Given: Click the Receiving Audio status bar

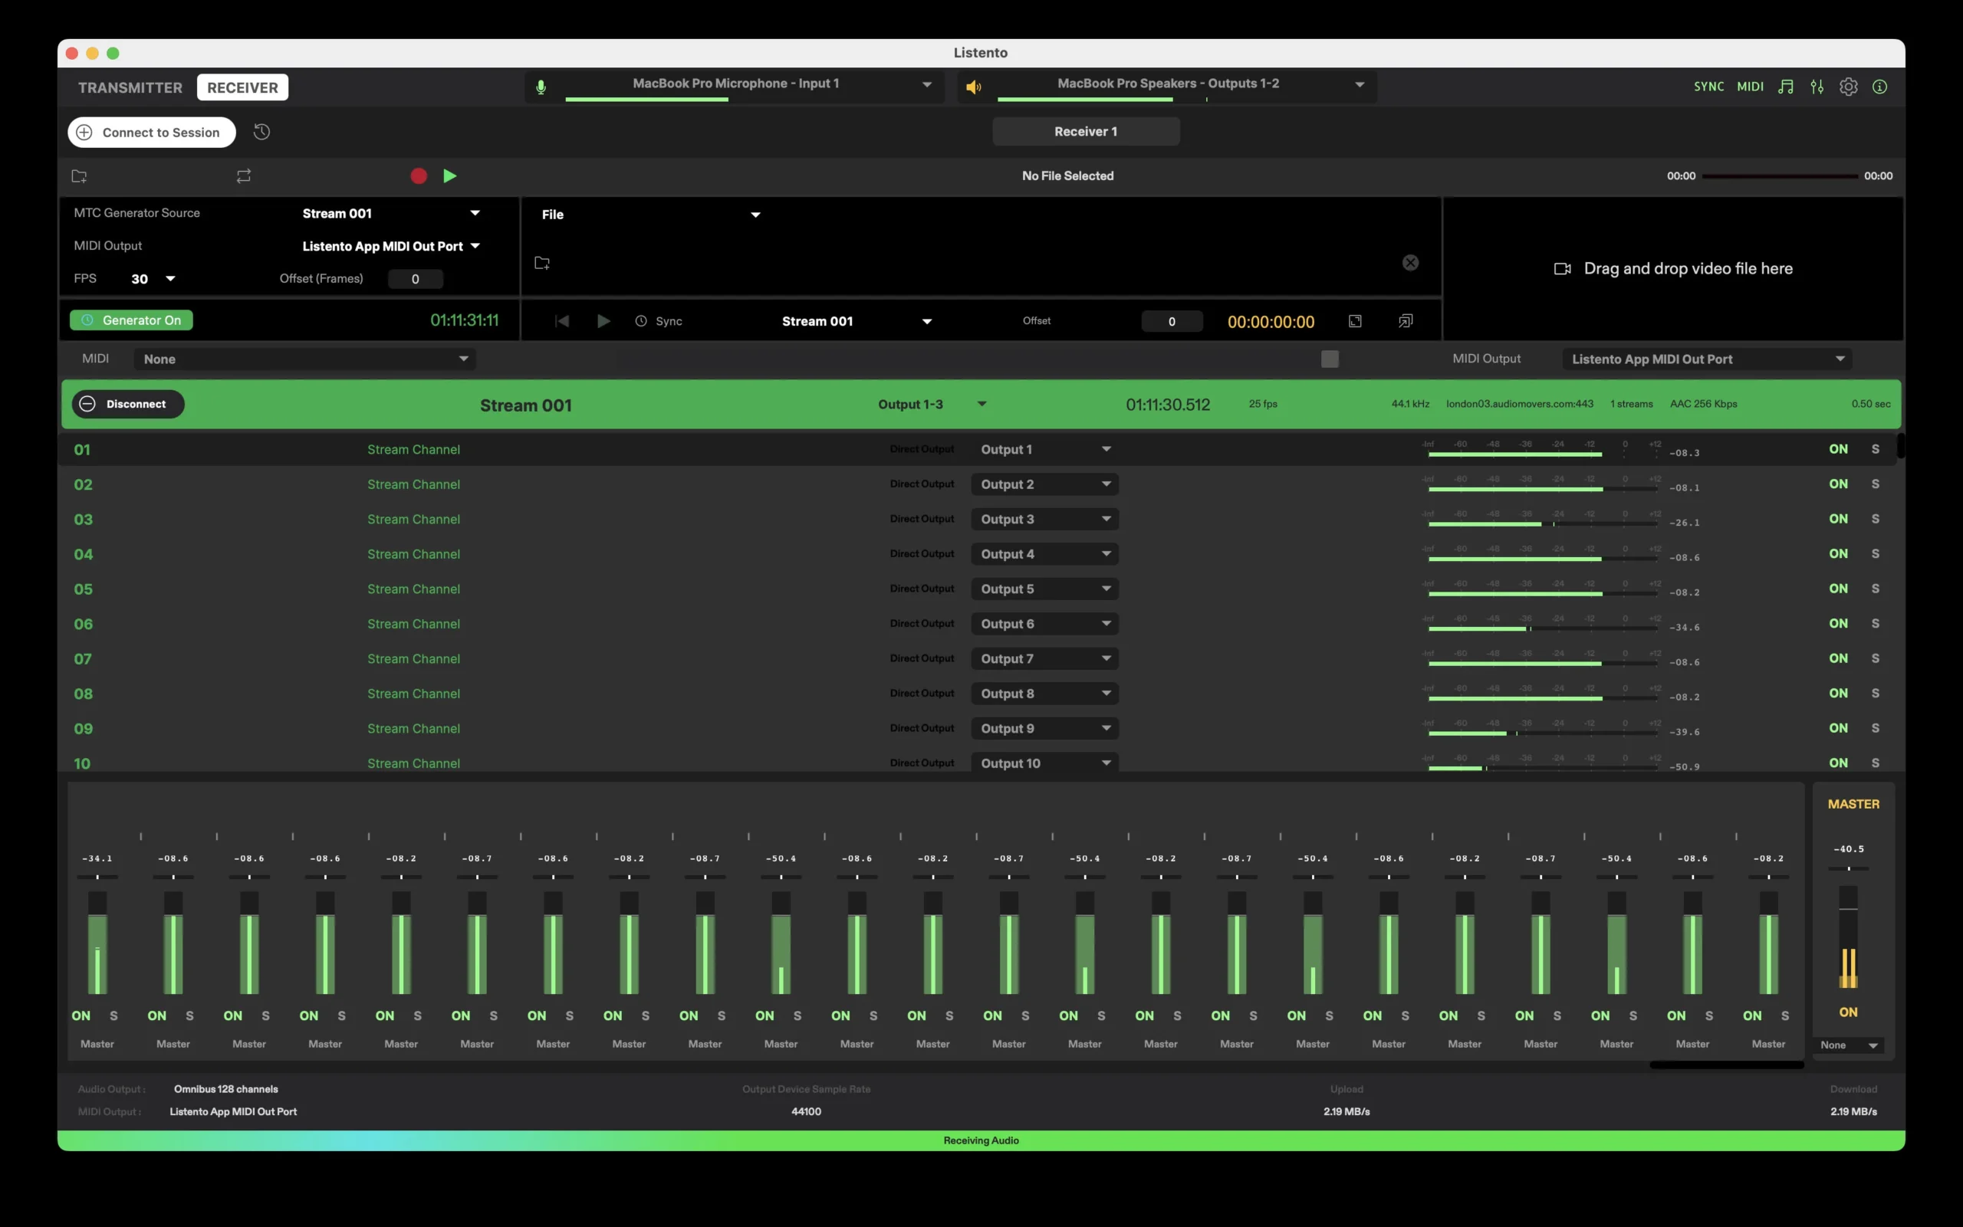Looking at the screenshot, I should [x=981, y=1140].
